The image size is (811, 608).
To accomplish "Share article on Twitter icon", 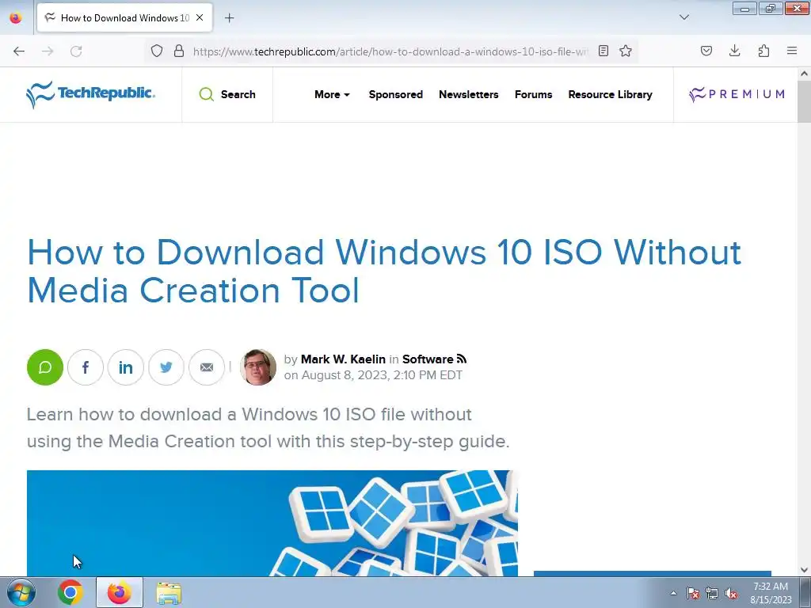I will [166, 367].
